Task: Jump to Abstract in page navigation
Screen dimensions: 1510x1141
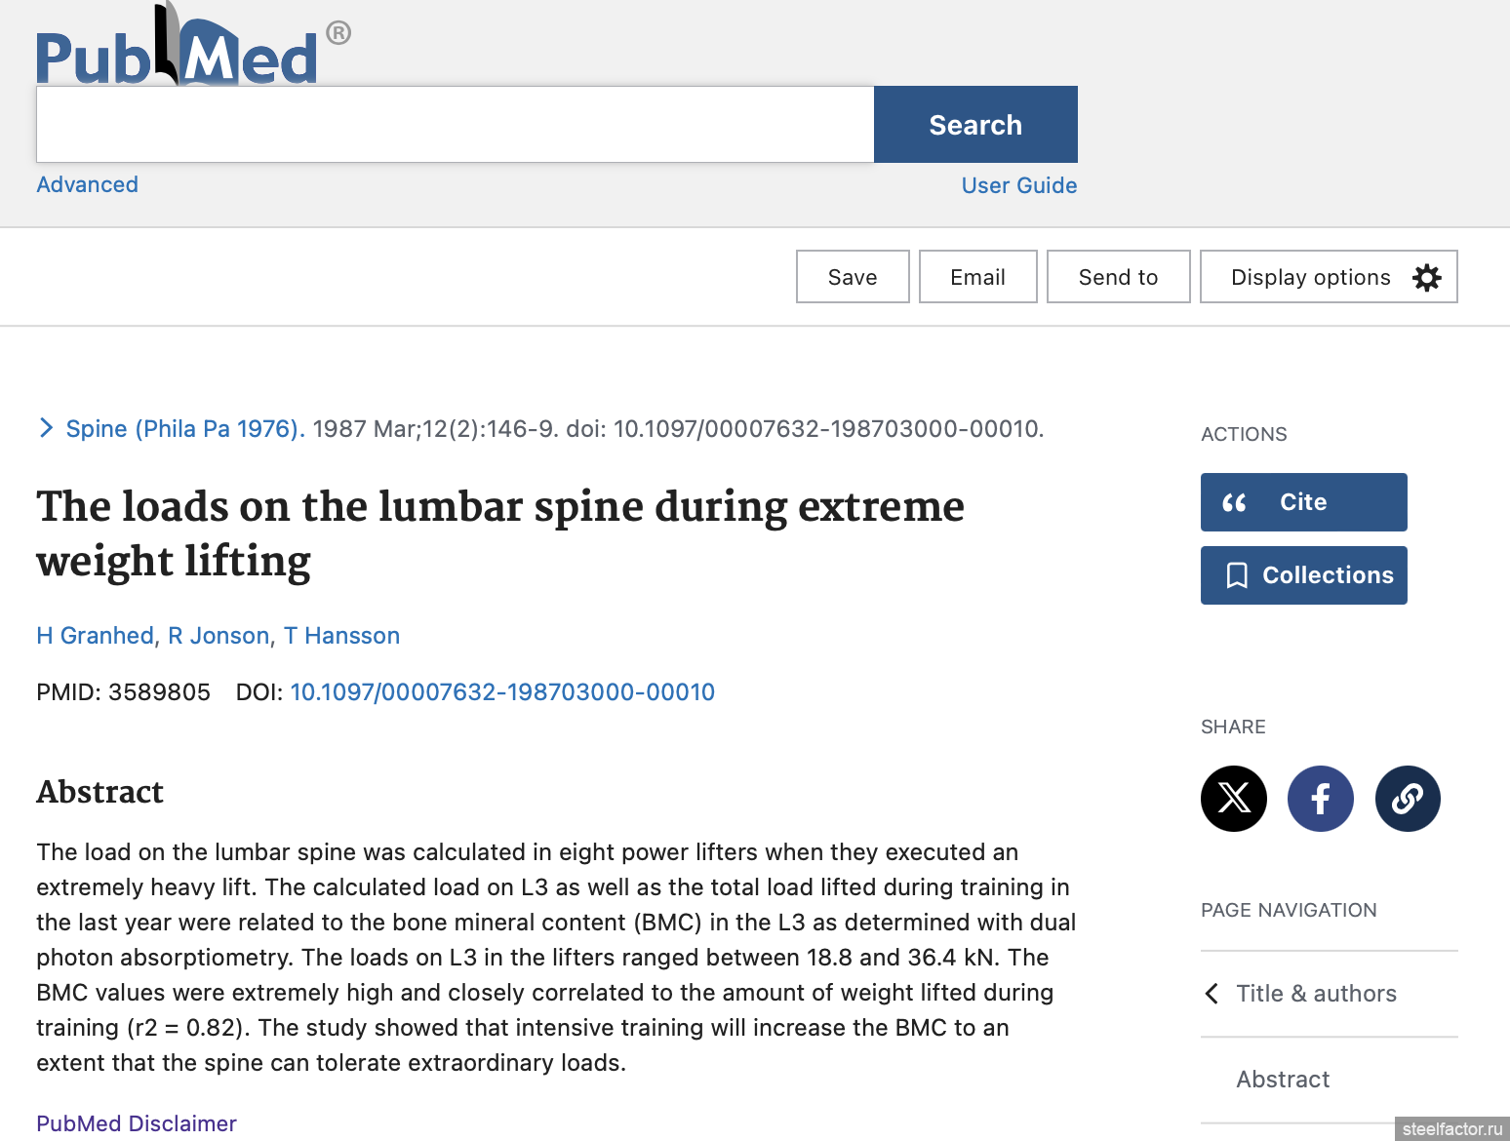Action: (1283, 1080)
